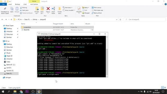This screenshot has height=94, width=167.
Task: Open 64WinXP (C:) drive
Action: [x=11, y=65]
